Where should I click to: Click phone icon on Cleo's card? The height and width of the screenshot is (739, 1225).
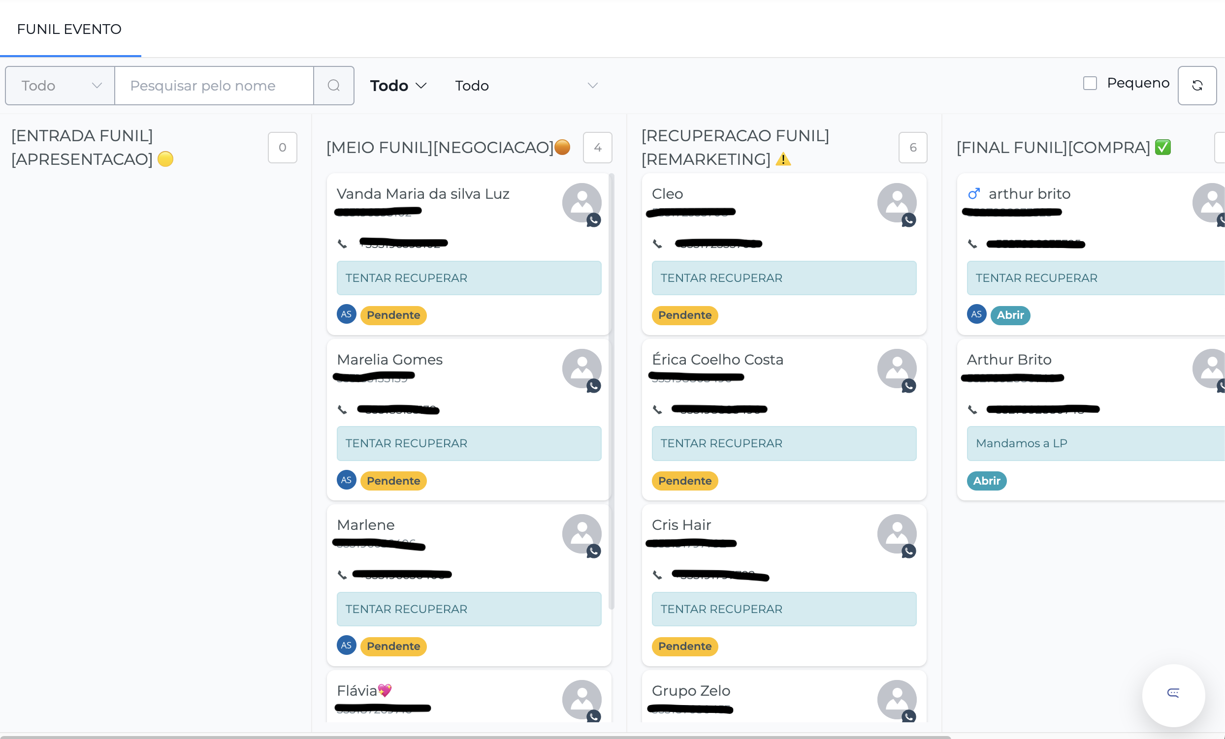657,244
